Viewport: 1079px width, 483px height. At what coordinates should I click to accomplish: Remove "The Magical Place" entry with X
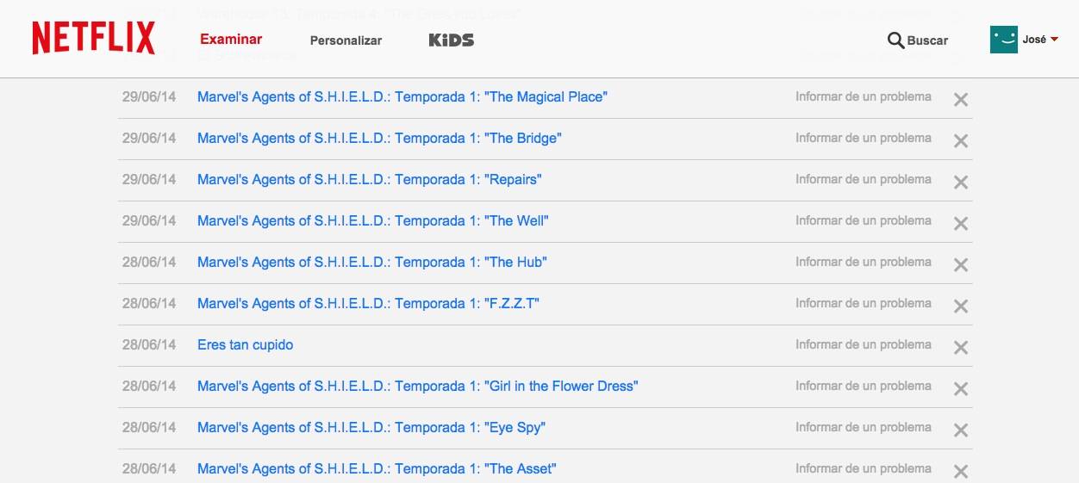(961, 100)
